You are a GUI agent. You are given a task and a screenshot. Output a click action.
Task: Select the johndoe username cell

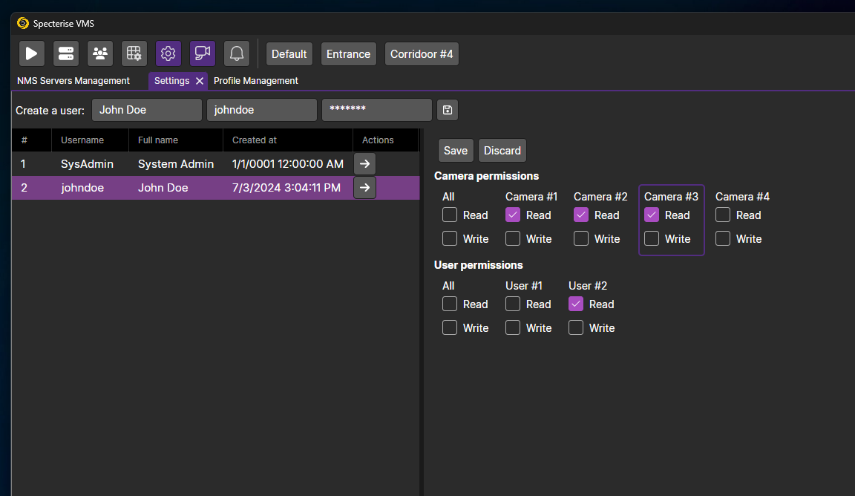[82, 188]
